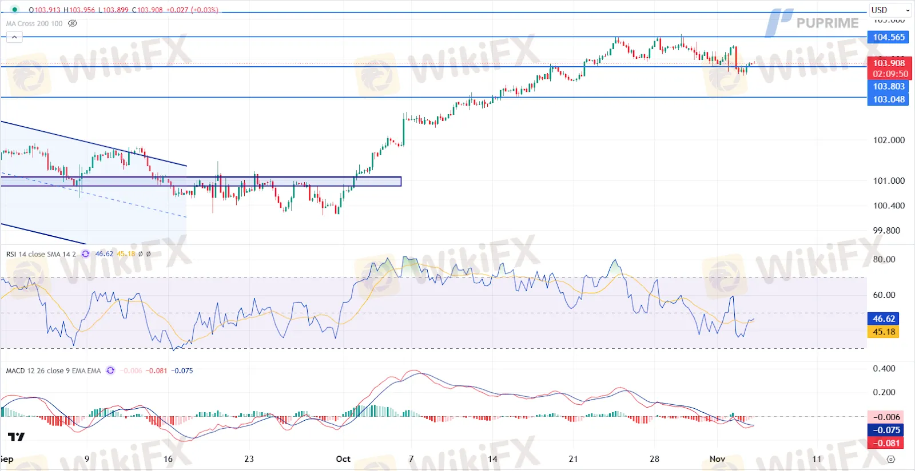This screenshot has width=915, height=471.
Task: Open chart settings gear on the time axis
Action: [x=890, y=459]
